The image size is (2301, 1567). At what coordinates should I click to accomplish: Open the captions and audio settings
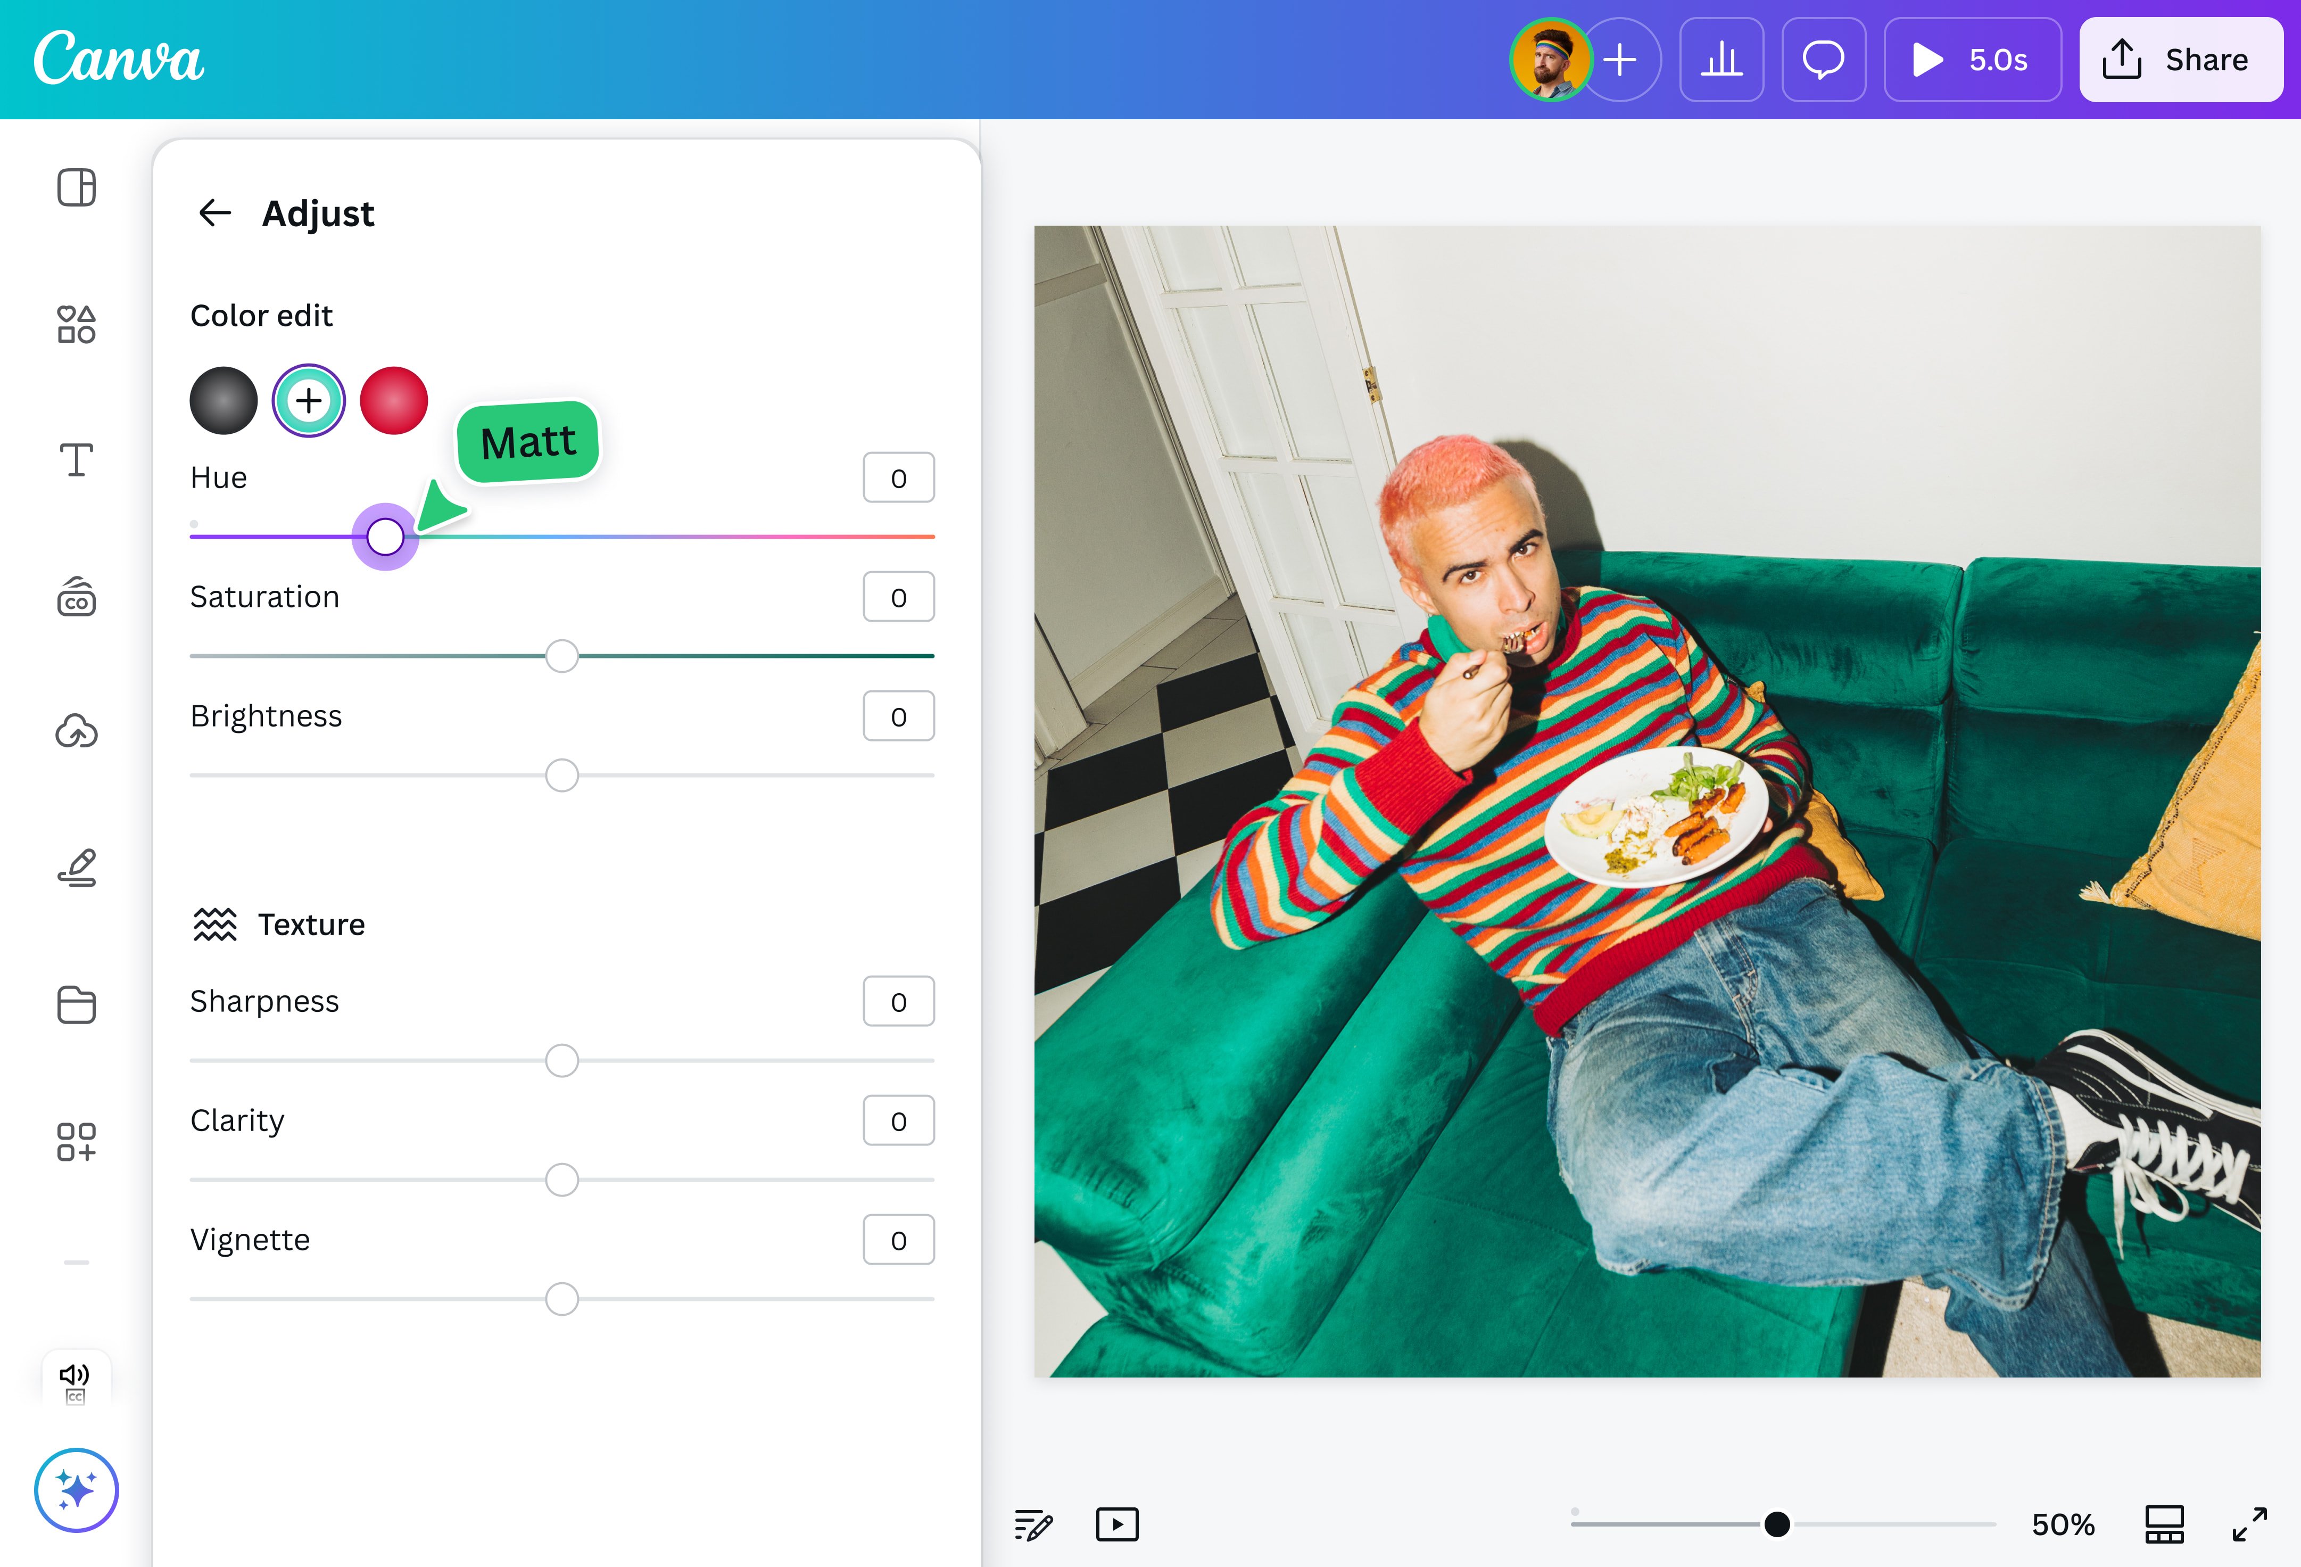point(75,1382)
